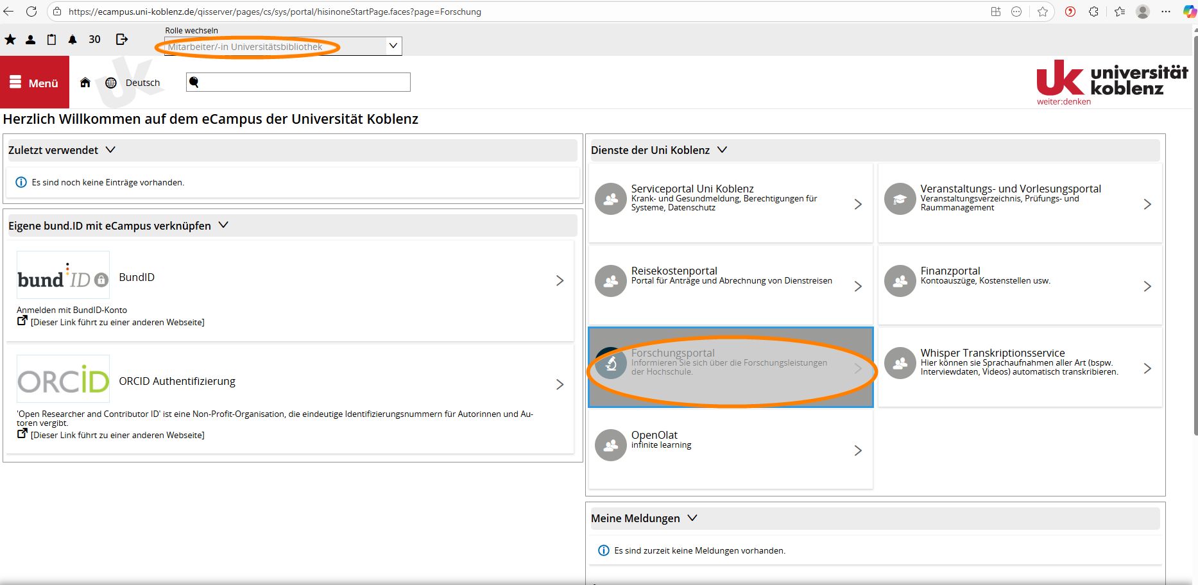Image resolution: width=1198 pixels, height=585 pixels.
Task: Open the Reisekostenportal tile
Action: point(730,285)
